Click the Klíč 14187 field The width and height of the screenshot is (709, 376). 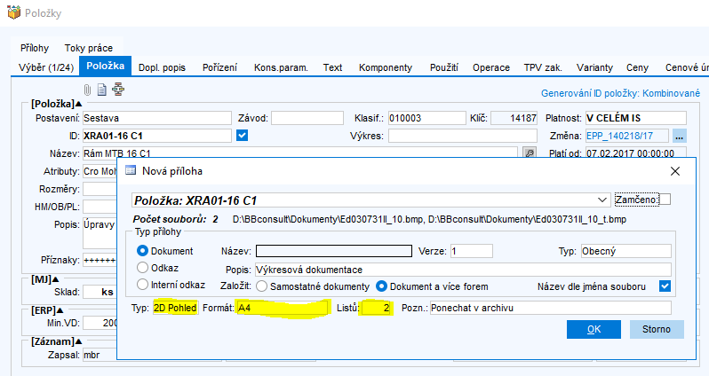(514, 118)
